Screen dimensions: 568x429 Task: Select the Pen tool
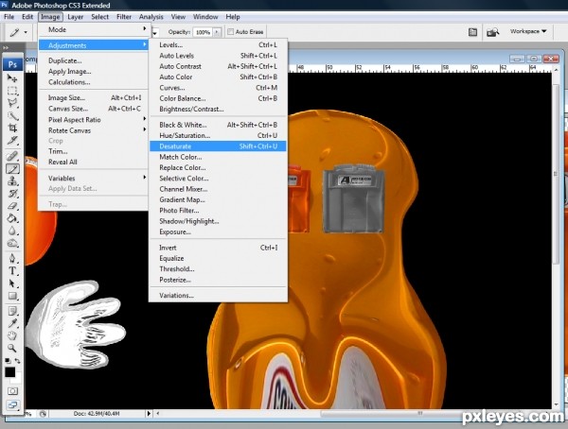pos(12,258)
